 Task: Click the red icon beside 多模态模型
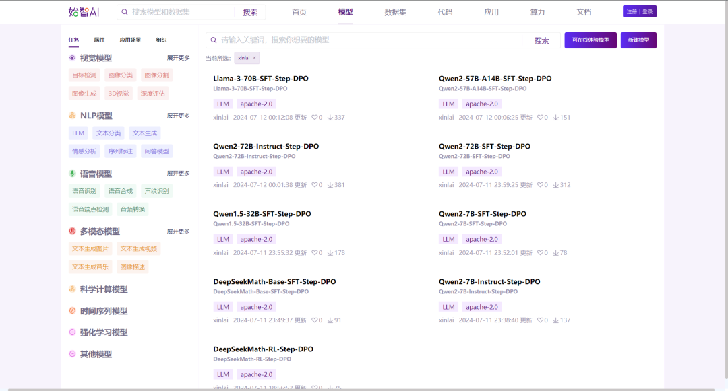tap(72, 232)
